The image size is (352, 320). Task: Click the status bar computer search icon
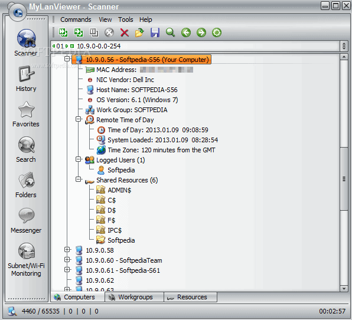click(x=12, y=311)
